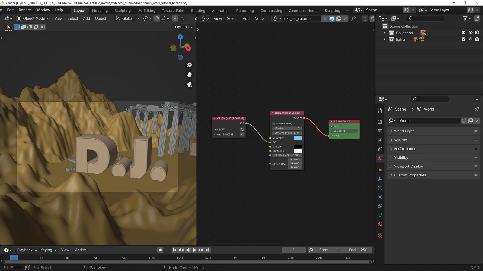Click the blue Absorption color swatch

coord(298,138)
